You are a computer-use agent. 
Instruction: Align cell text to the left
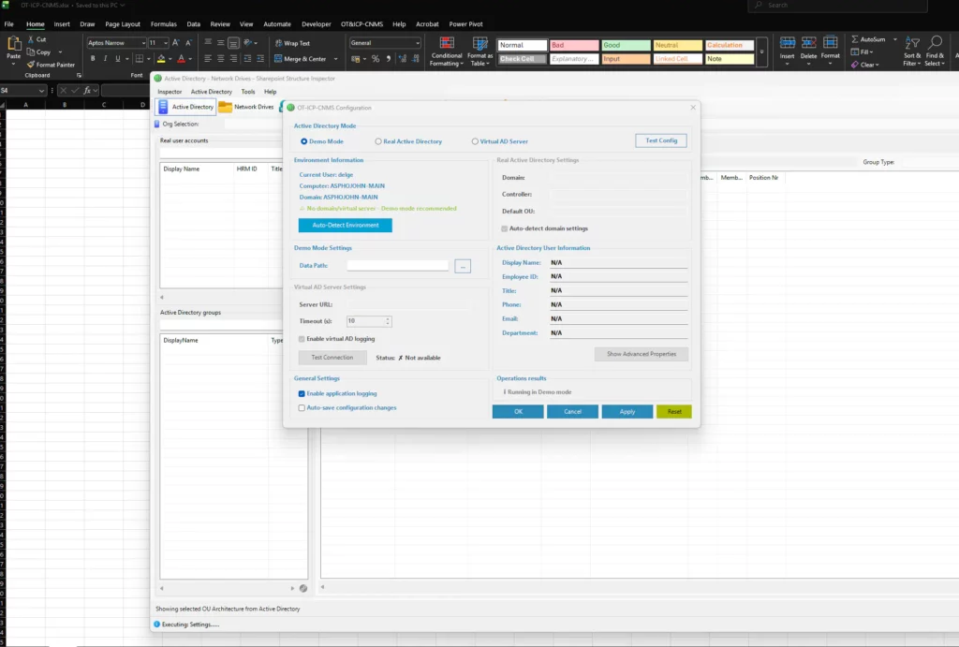[208, 59]
